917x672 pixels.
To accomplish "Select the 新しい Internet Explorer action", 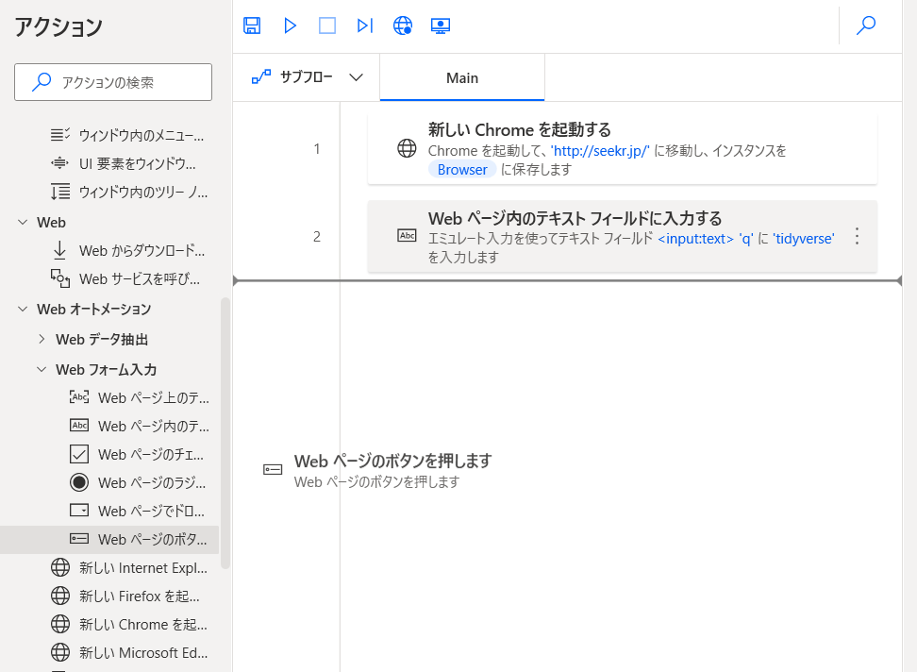I will [x=127, y=568].
